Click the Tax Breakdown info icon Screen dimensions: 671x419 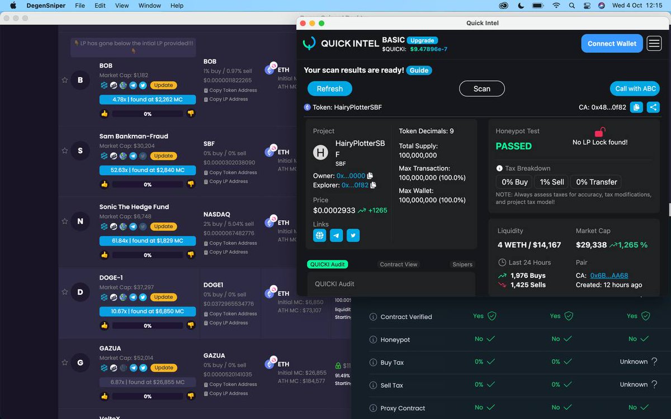[499, 168]
